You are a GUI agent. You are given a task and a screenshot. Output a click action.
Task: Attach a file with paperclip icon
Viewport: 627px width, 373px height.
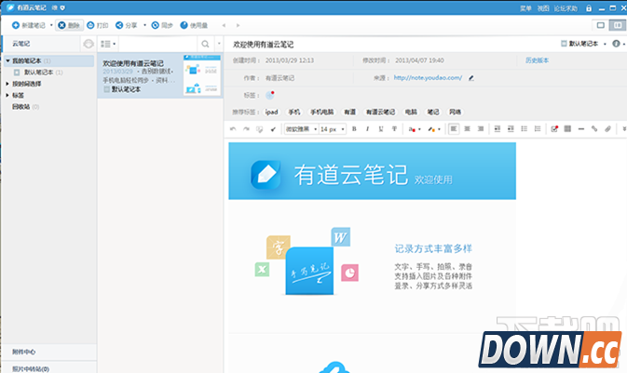607,129
